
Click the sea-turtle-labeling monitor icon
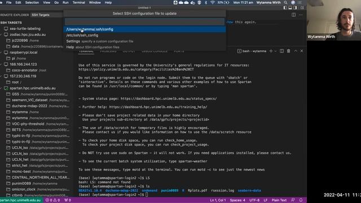click(x=6, y=29)
